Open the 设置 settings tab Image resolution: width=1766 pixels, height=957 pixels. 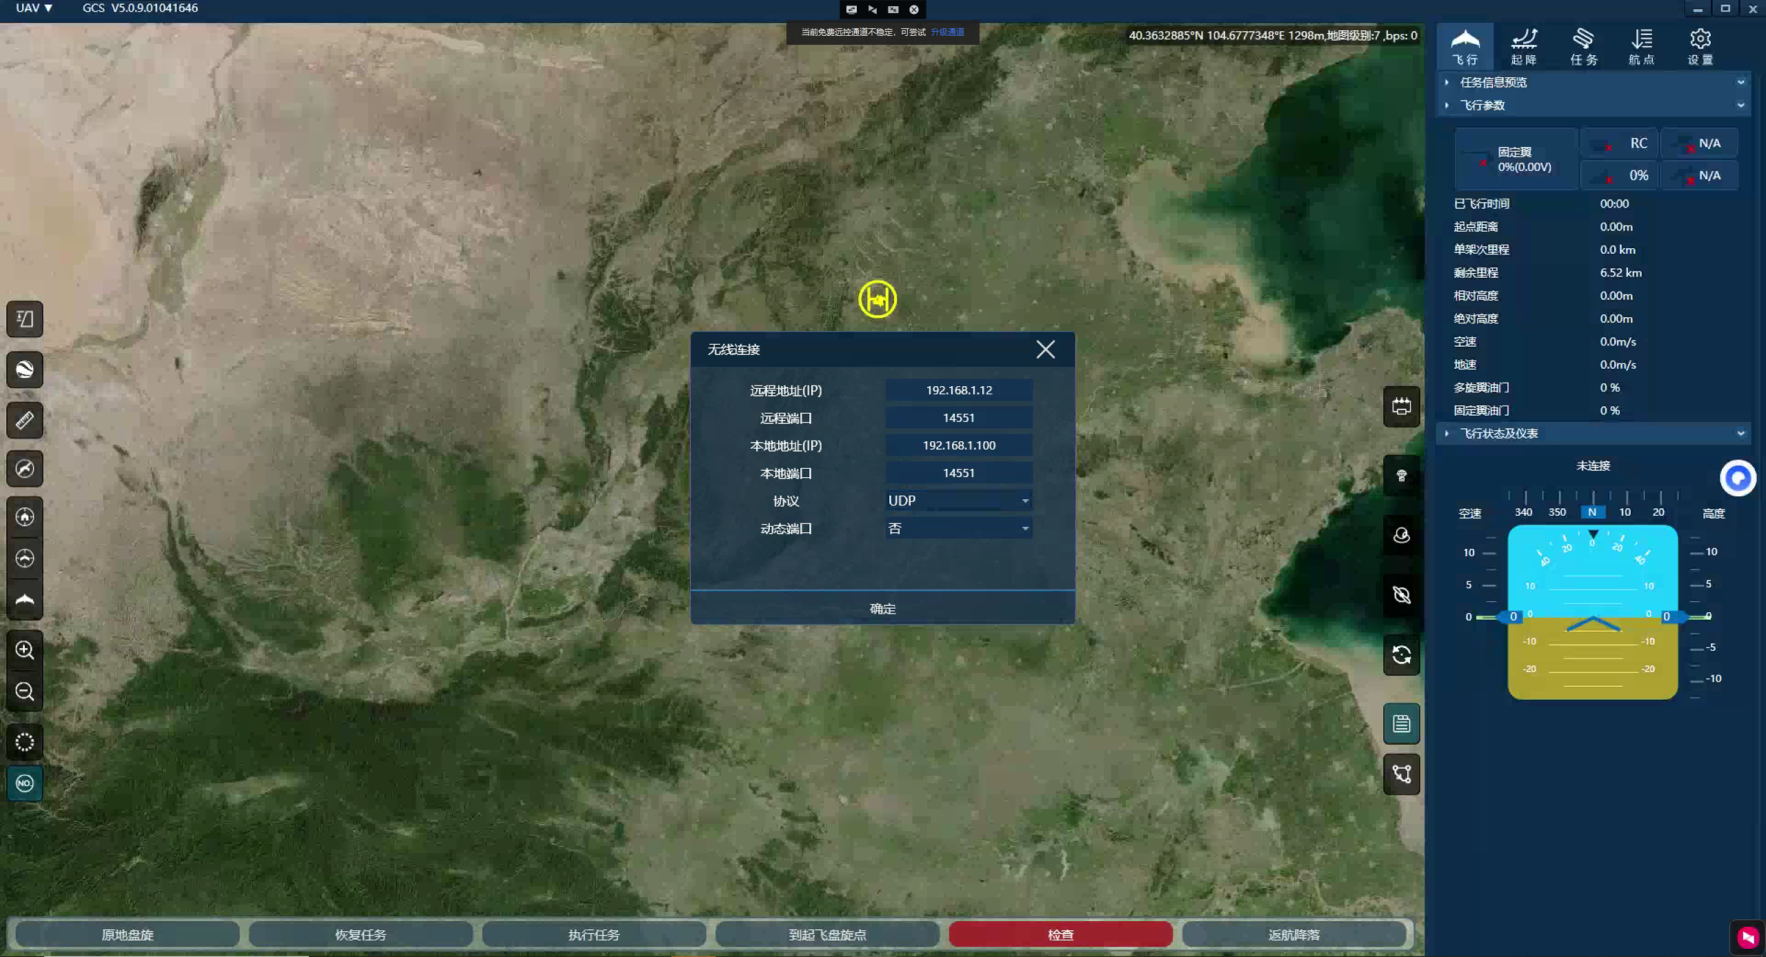(1700, 46)
